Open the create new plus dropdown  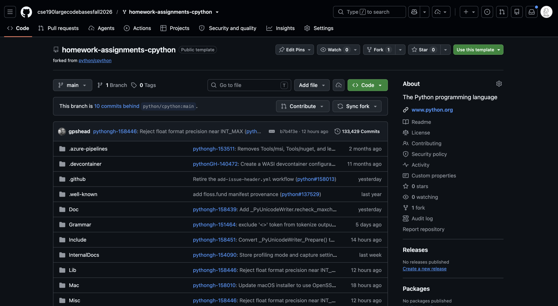click(x=469, y=12)
